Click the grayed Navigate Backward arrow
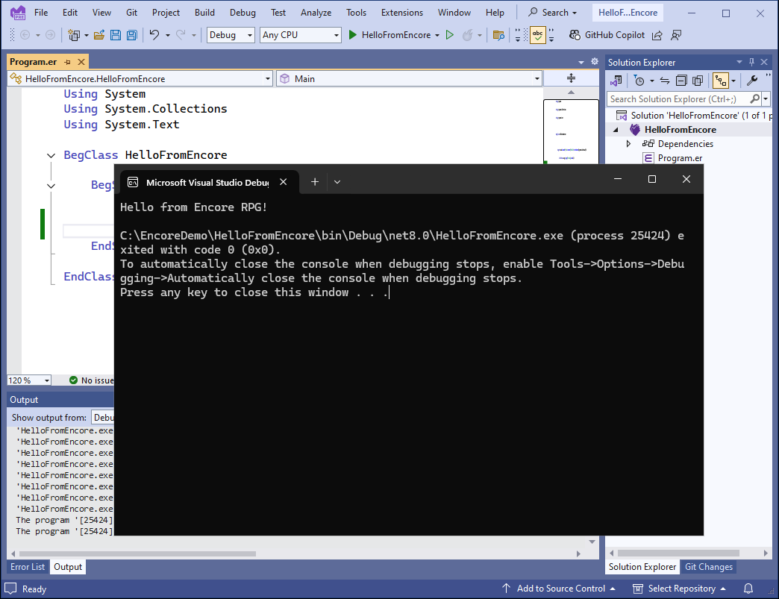 (x=25, y=35)
